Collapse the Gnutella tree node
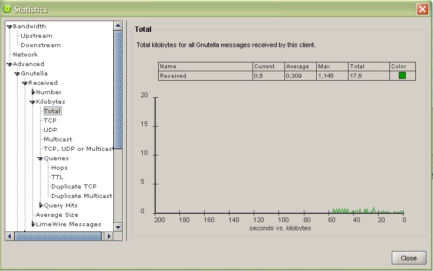The image size is (433, 271). (x=17, y=74)
